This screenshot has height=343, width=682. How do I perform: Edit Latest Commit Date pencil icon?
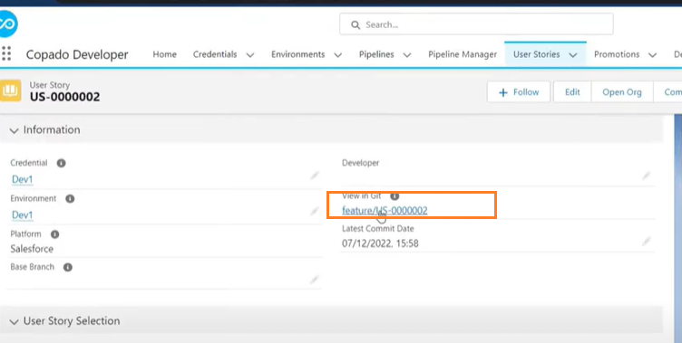tap(647, 241)
